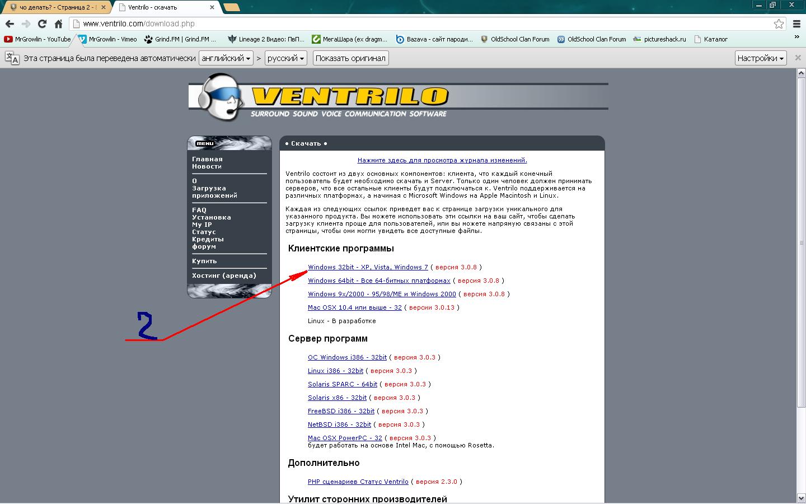Click the page scrollbar up arrow

click(802, 73)
